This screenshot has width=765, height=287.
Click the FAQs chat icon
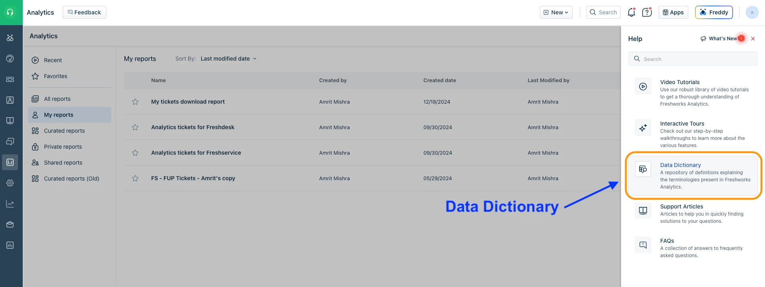(643, 245)
